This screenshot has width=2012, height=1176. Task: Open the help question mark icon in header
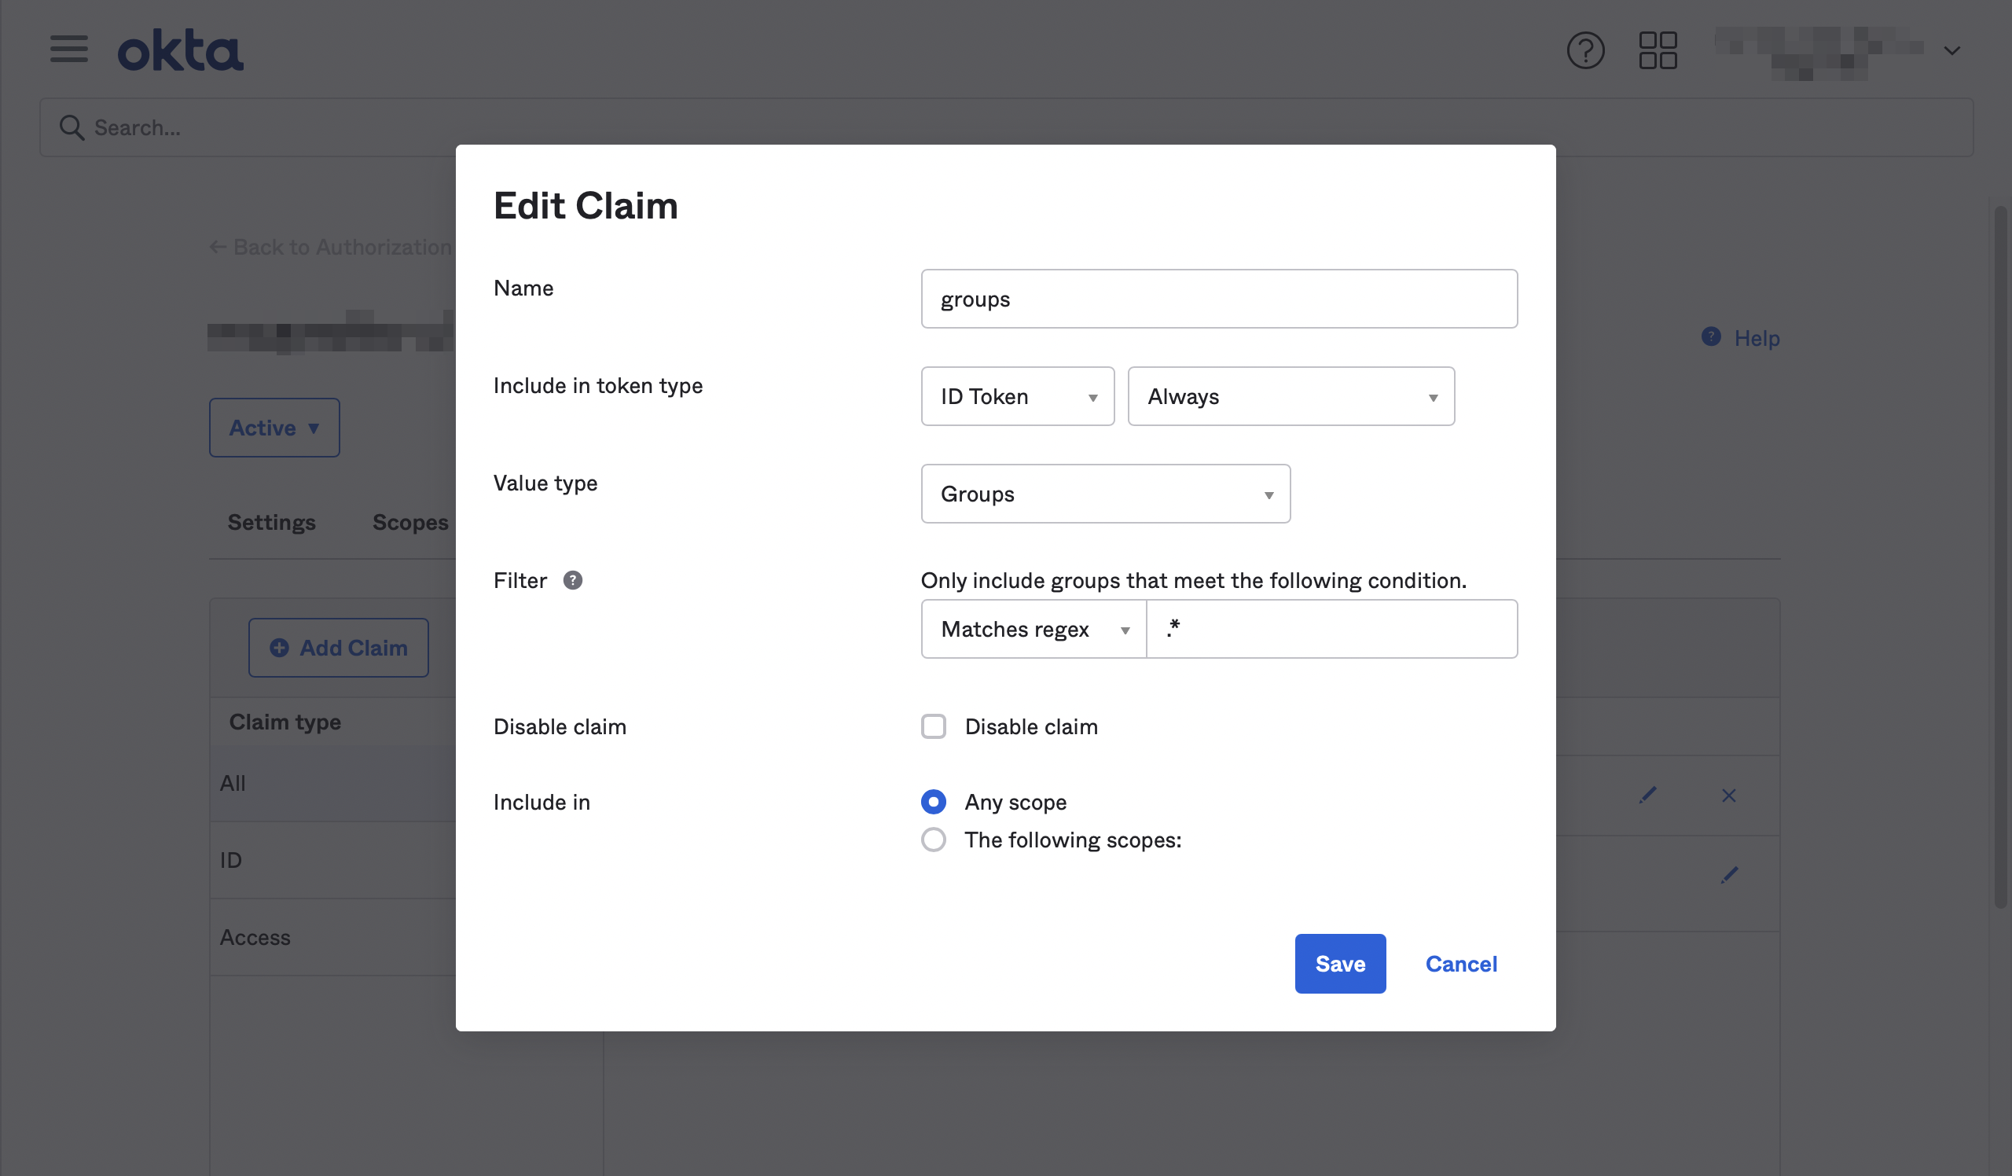1585,50
